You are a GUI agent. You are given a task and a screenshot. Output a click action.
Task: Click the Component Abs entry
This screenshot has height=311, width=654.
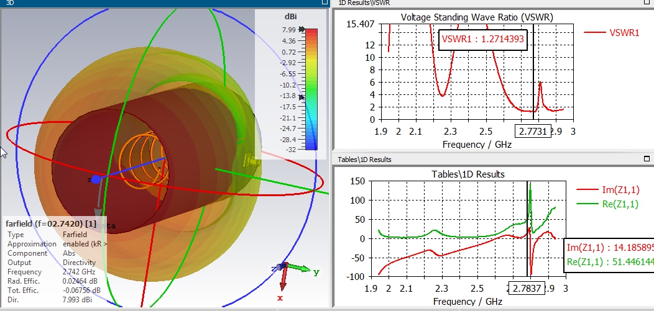click(69, 253)
